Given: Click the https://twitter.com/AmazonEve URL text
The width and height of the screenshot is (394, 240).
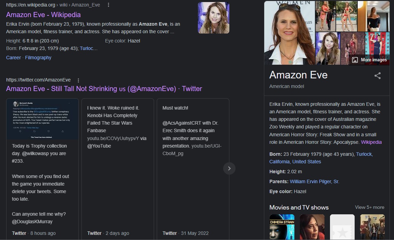Looking at the screenshot, I should (38, 80).
